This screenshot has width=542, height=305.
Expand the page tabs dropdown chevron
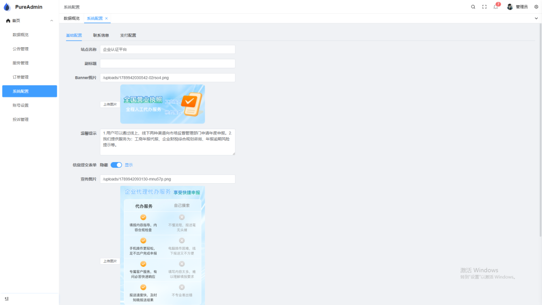click(536, 19)
